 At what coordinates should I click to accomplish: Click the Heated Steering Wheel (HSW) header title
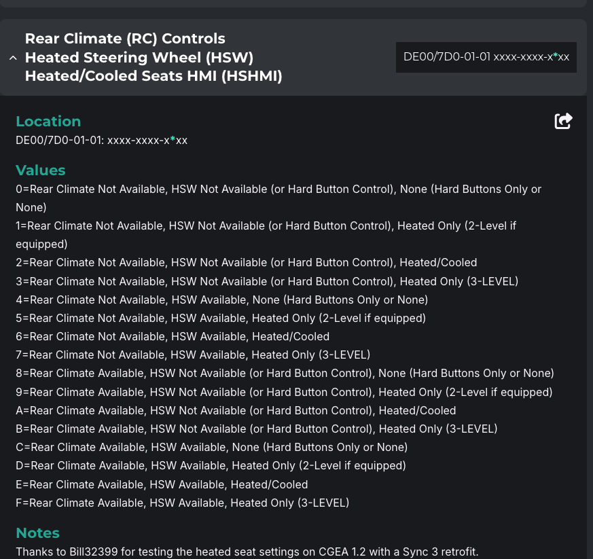(x=139, y=58)
